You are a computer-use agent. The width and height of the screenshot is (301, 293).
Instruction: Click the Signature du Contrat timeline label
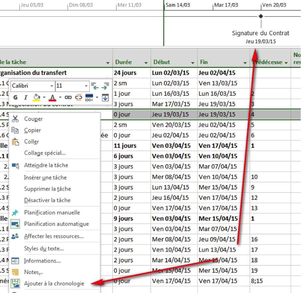pyautogui.click(x=260, y=33)
